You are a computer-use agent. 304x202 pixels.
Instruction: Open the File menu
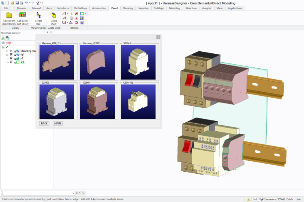(x=6, y=8)
